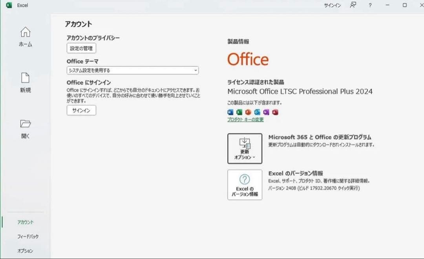The image size is (424, 259).
Task: Click the Excel logo in title bar
Action: tap(9, 5)
